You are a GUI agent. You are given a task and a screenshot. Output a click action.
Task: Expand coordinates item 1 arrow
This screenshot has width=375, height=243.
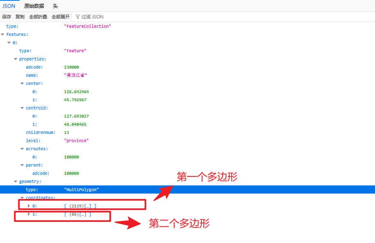29,214
